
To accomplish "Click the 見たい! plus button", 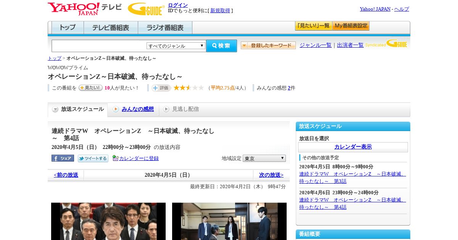I will [90, 88].
